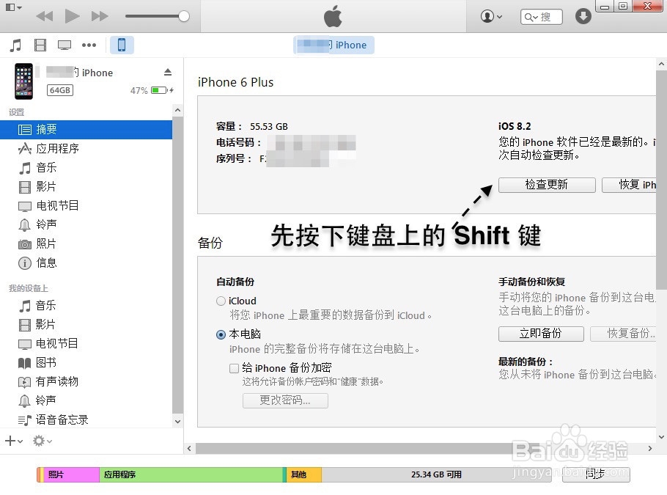Open the downloads arrow icon
667x495 pixels.
click(x=583, y=17)
